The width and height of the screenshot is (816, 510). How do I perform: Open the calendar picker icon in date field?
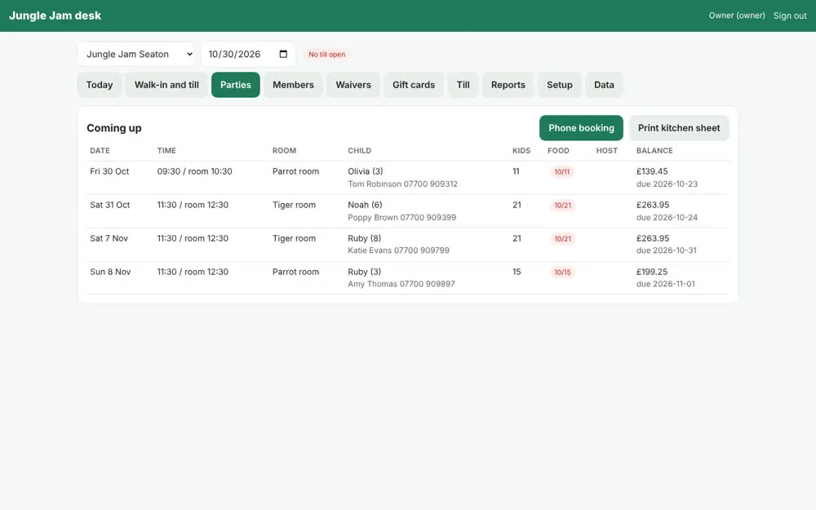[283, 54]
